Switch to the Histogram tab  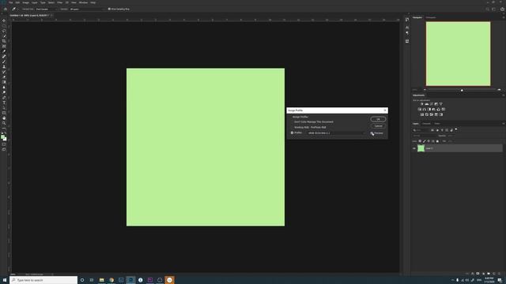(x=431, y=17)
